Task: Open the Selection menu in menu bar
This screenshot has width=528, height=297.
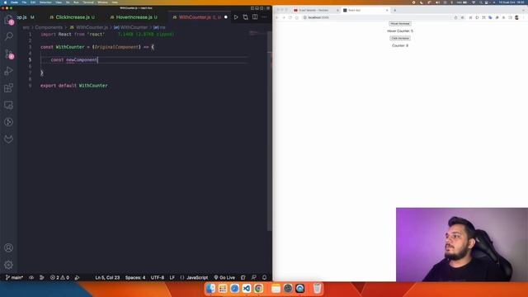Action: pyautogui.click(x=45, y=2)
